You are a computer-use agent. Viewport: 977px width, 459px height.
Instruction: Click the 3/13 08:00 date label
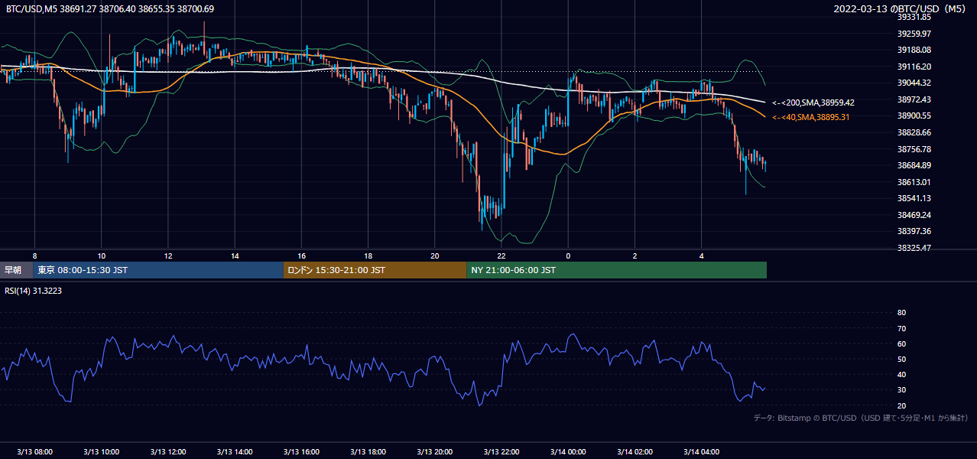[35, 451]
